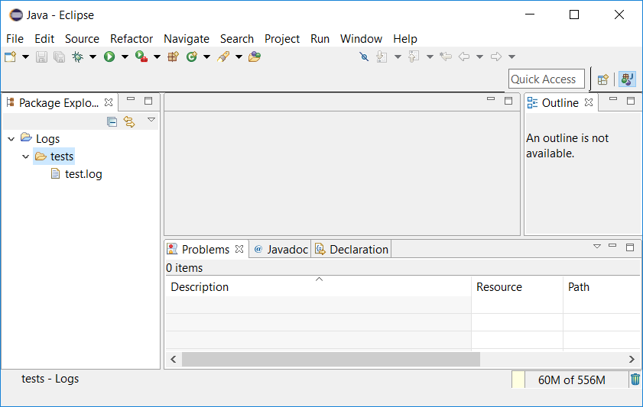This screenshot has height=407, width=643.
Task: Click the Description column header
Action: (x=200, y=287)
